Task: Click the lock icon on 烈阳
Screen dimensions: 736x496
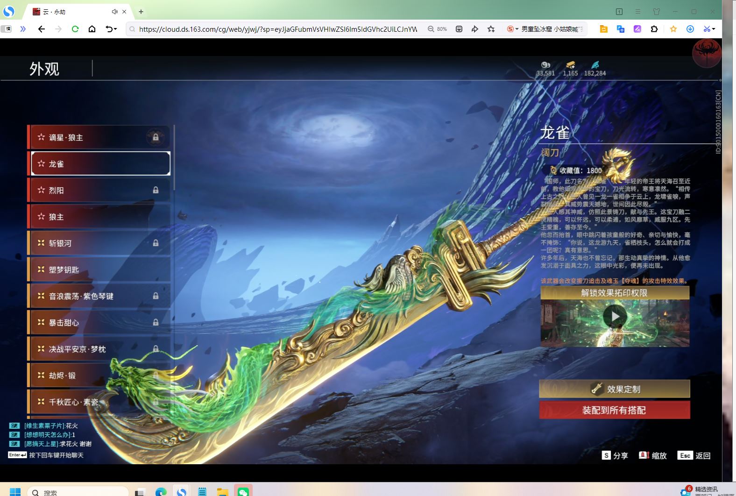Action: (x=156, y=190)
